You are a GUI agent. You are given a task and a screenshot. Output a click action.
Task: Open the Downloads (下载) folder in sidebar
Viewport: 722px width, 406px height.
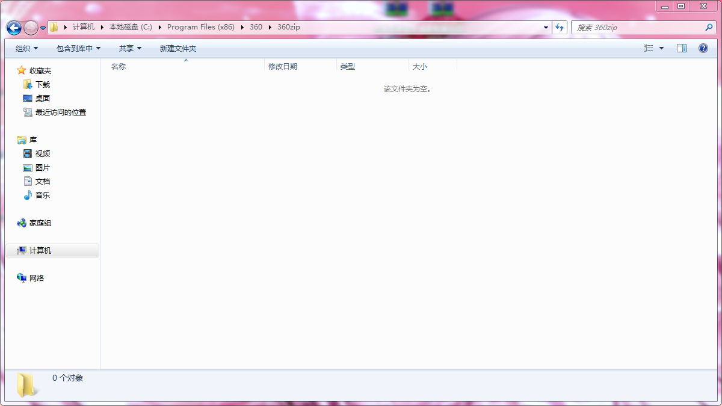click(x=42, y=84)
